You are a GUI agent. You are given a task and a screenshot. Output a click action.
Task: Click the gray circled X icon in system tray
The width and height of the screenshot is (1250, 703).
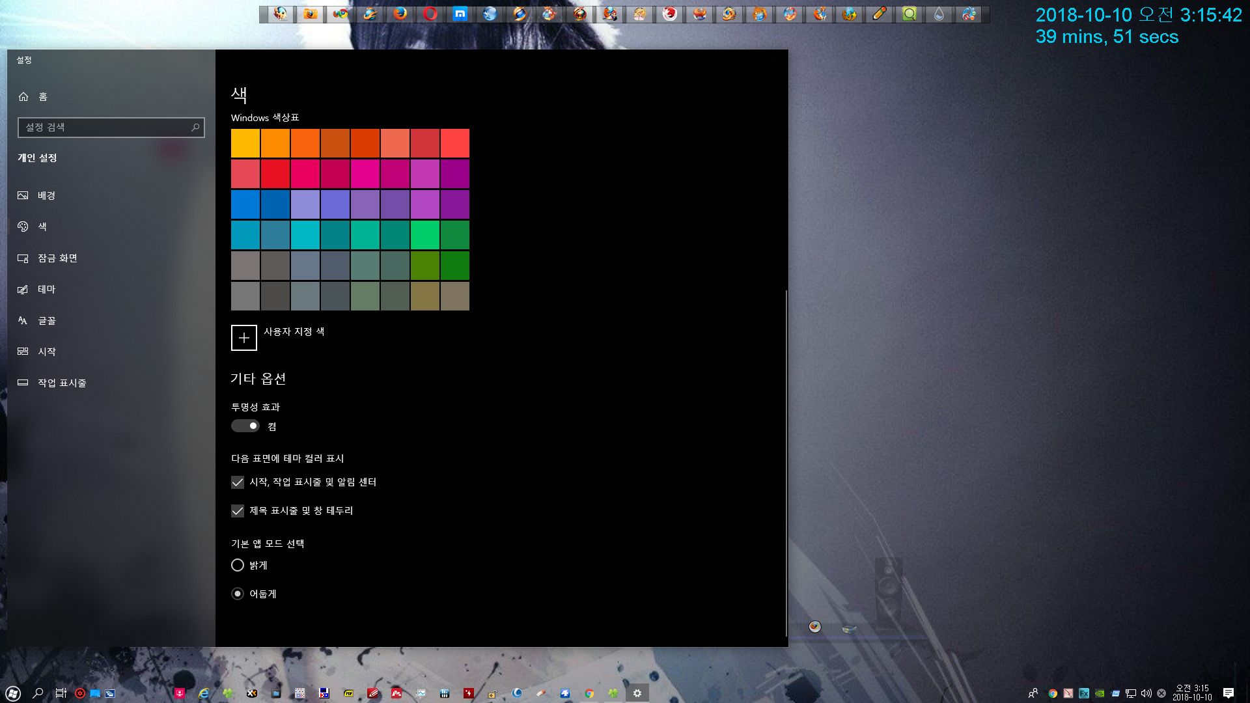click(1161, 693)
